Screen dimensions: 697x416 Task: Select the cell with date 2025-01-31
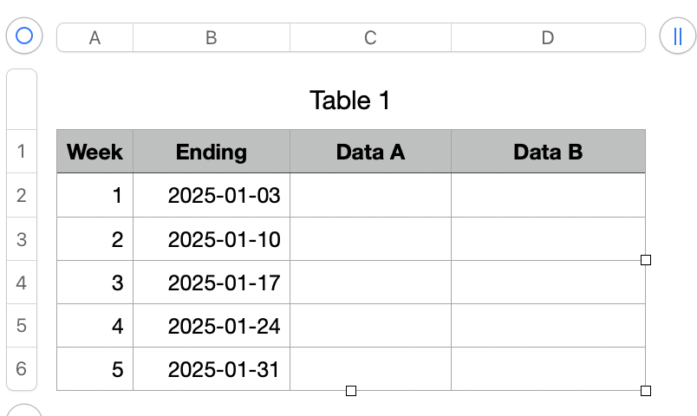pos(211,369)
